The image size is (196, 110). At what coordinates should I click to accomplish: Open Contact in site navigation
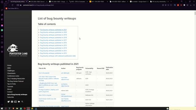pyautogui.click(x=10, y=92)
